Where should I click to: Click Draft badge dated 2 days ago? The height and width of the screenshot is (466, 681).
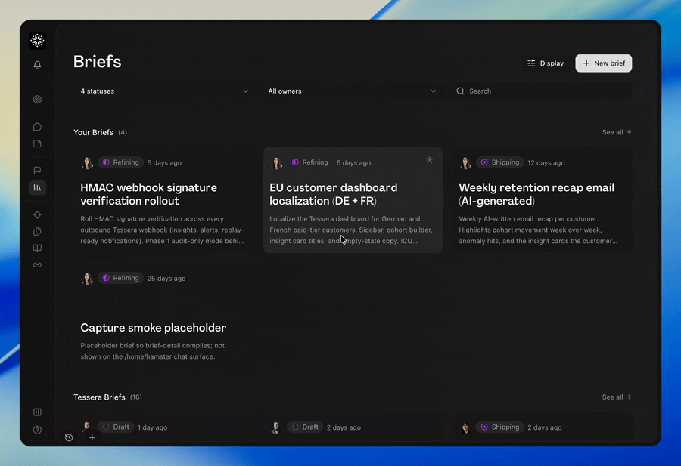(x=305, y=427)
